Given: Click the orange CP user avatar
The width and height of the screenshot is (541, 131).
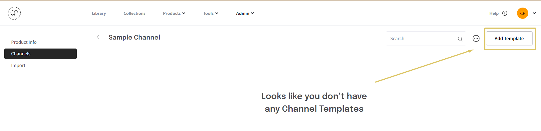Looking at the screenshot, I should (x=522, y=13).
